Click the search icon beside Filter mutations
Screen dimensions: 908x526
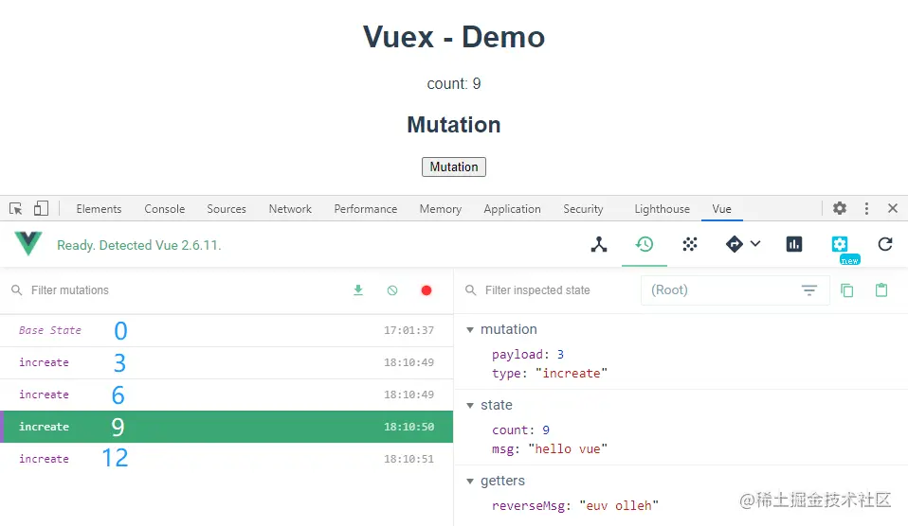pos(17,290)
